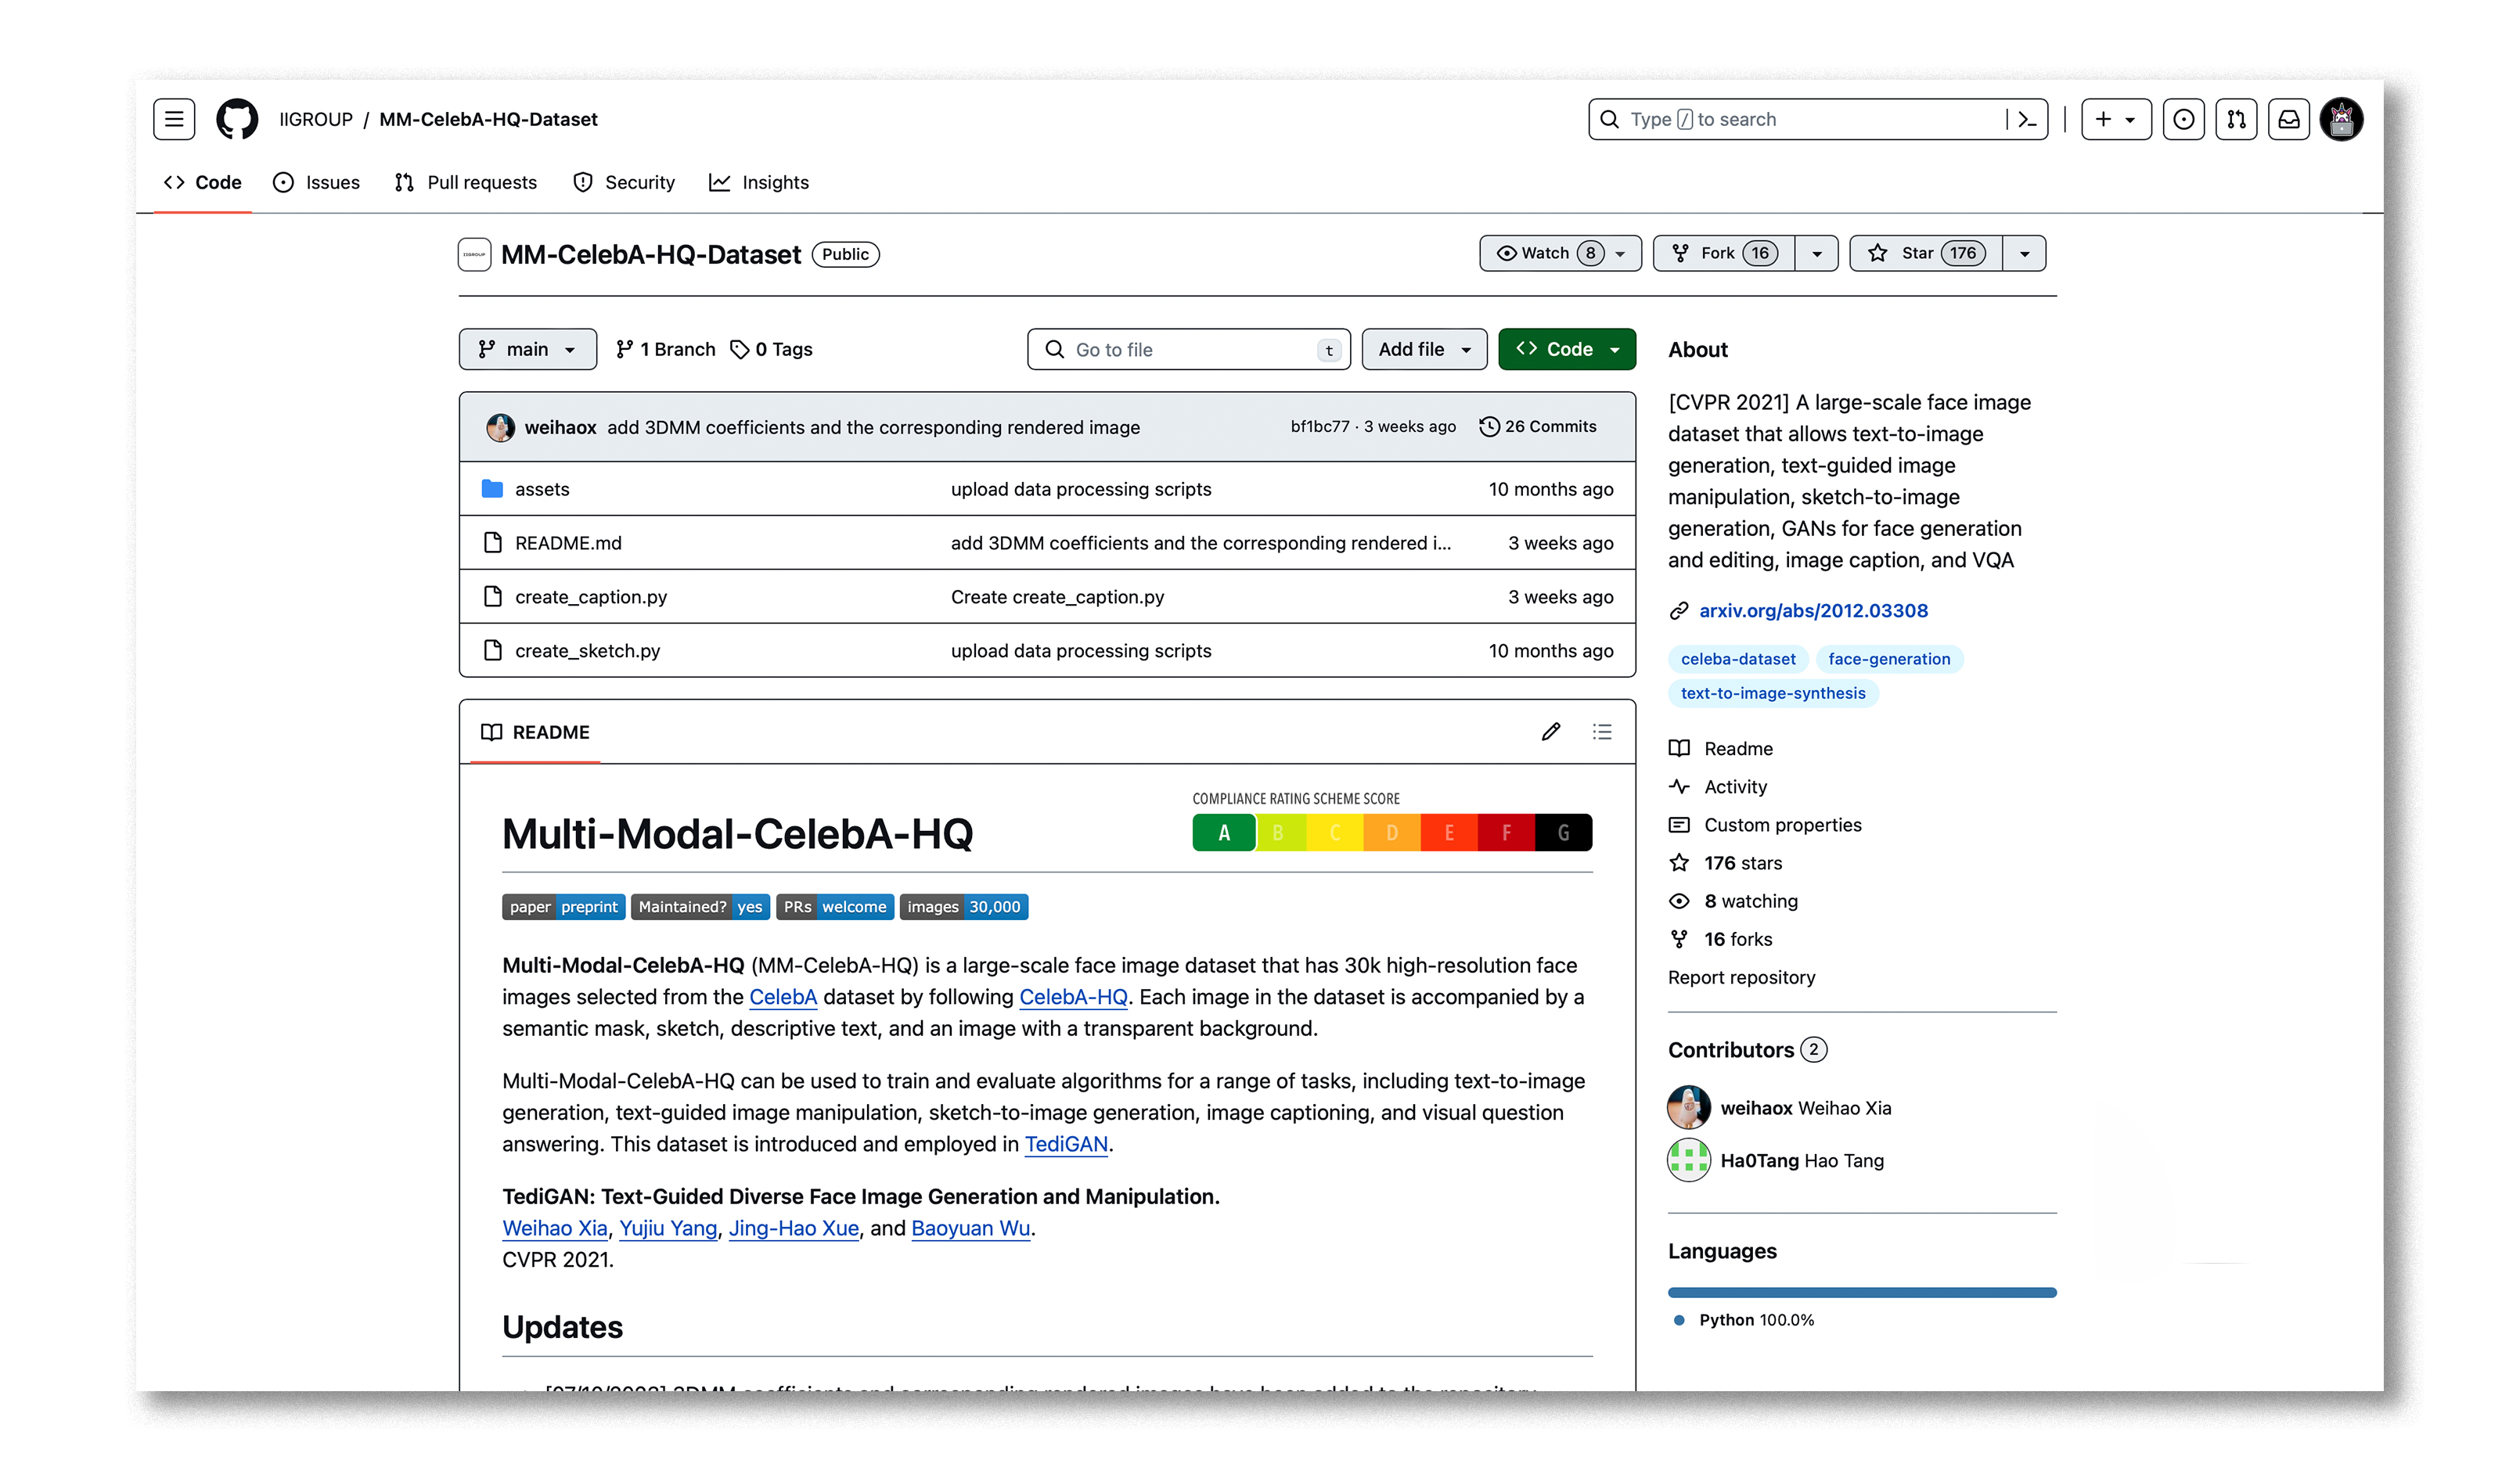Open the hamburger navigation menu

click(x=174, y=119)
